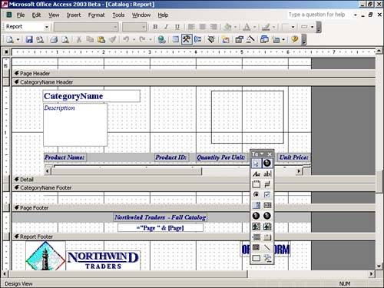Image resolution: width=384 pixels, height=288 pixels.
Task: Paste from clipboard toolbar icon
Action: pyautogui.click(x=101, y=39)
